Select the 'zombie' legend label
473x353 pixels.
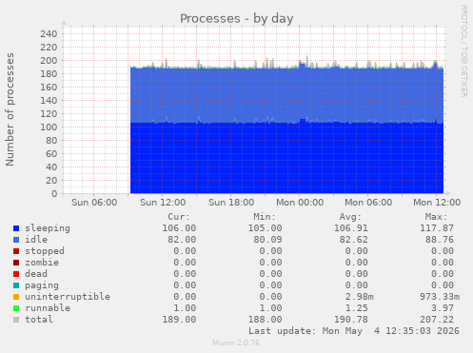(x=42, y=263)
